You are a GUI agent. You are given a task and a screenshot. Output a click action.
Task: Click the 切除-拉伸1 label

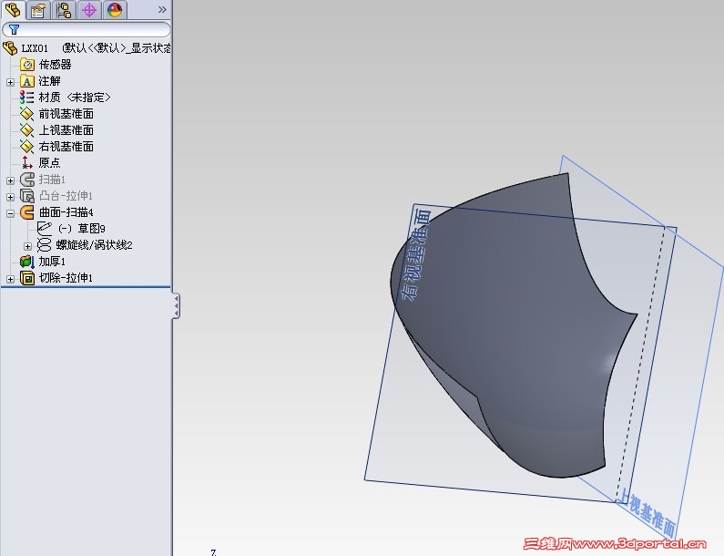[x=66, y=278]
